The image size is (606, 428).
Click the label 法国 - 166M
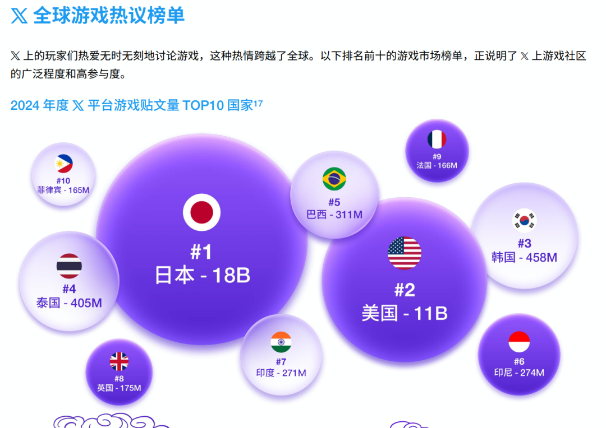coord(437,166)
